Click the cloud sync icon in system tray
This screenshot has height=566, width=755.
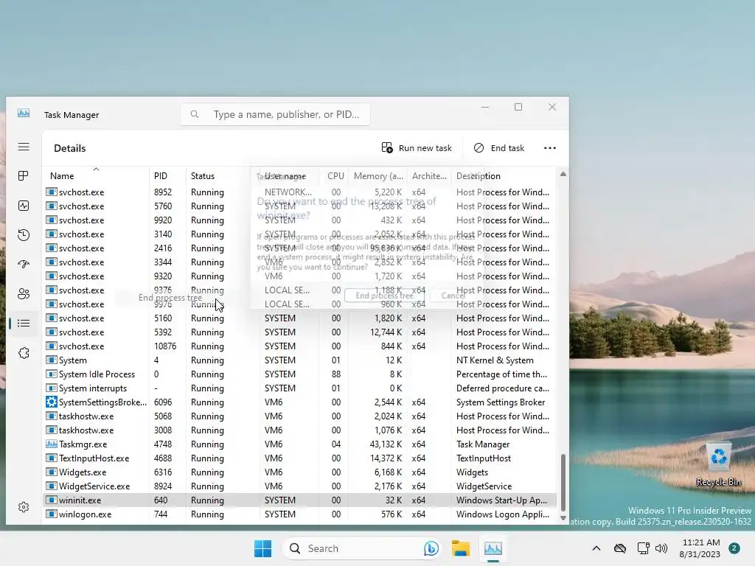coord(620,548)
